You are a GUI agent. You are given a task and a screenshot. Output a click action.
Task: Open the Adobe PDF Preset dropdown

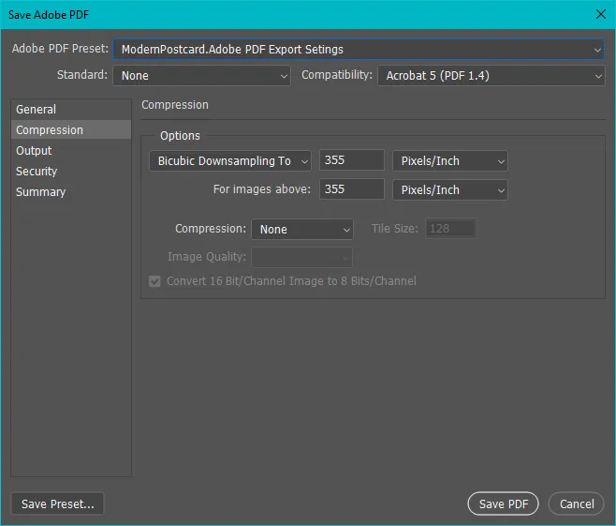tap(359, 49)
